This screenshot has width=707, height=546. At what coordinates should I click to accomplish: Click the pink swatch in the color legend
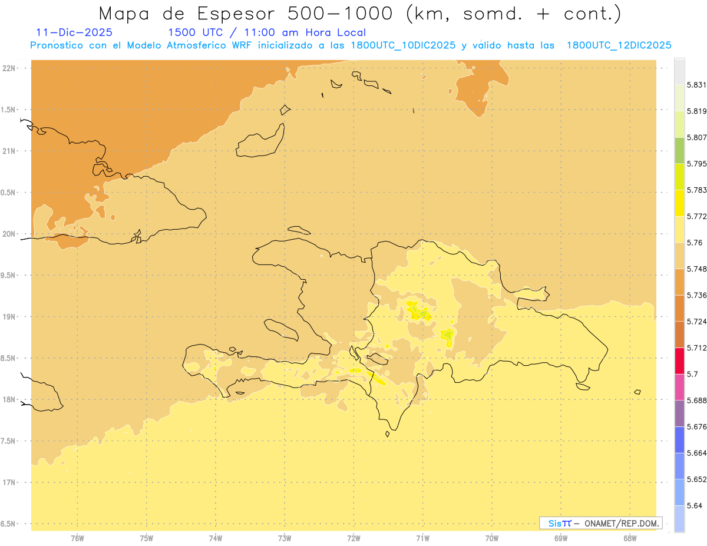click(x=679, y=387)
